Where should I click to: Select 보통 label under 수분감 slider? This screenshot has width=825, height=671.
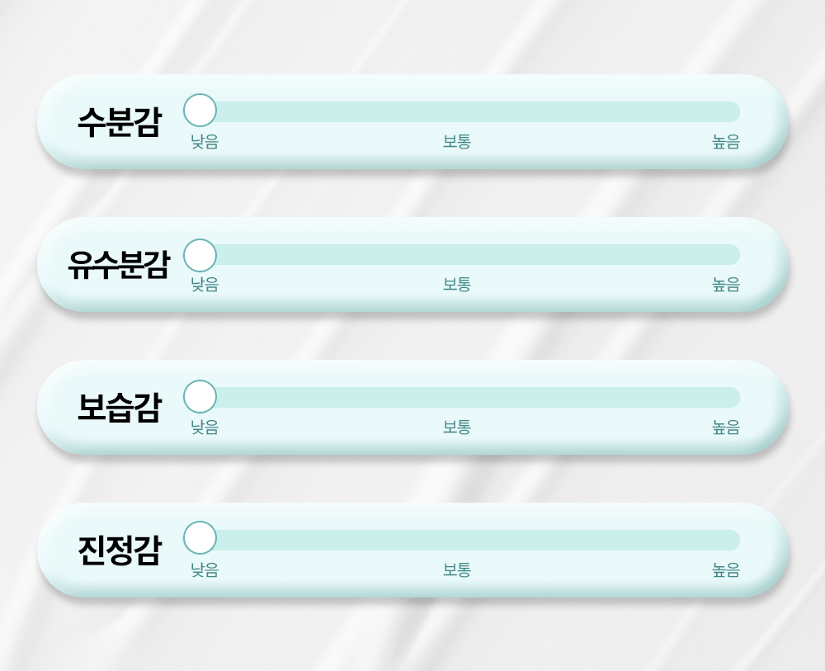457,142
